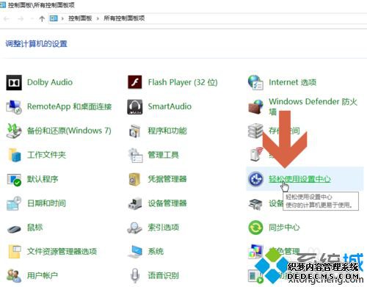Screen dimensions: 367x287
Task: Open the 日期和时间 calendar icon
Action: [x=14, y=203]
